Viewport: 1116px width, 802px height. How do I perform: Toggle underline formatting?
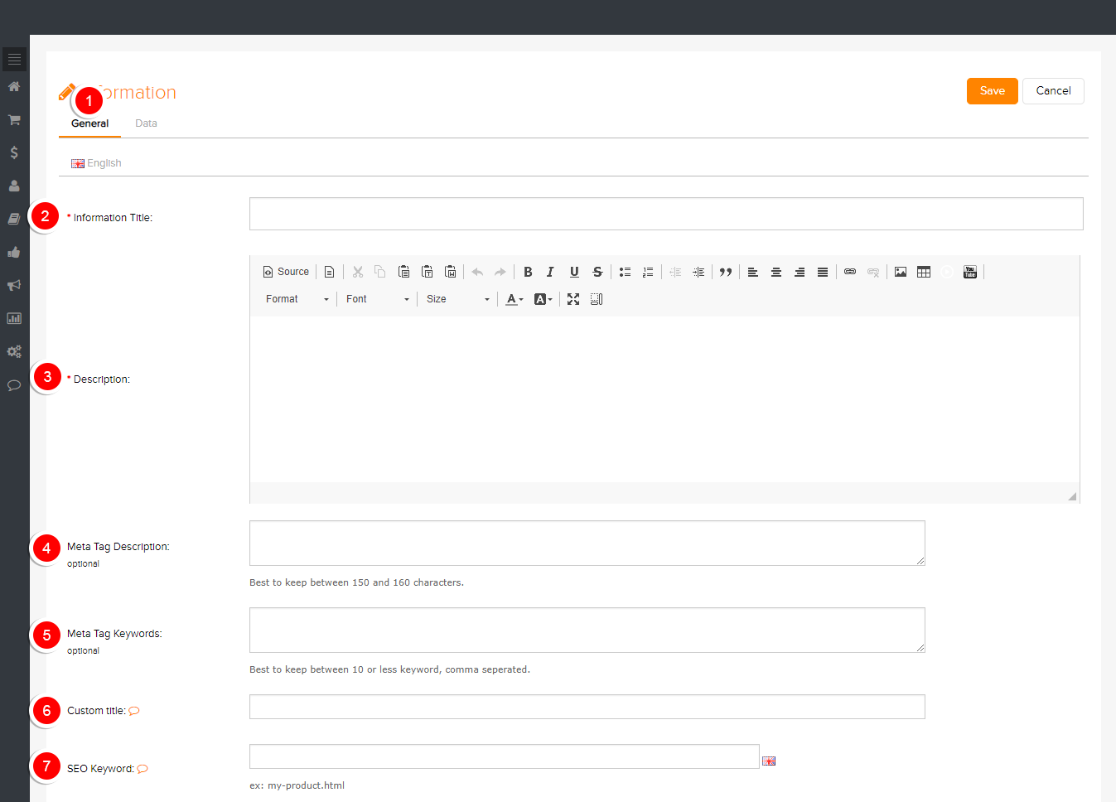coord(574,272)
